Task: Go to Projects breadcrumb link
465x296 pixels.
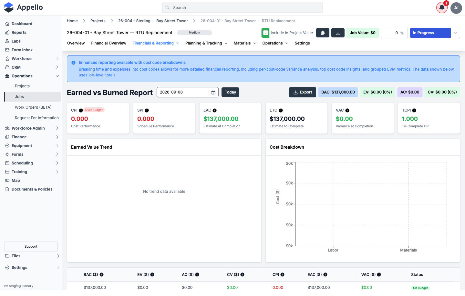Action: (98, 21)
